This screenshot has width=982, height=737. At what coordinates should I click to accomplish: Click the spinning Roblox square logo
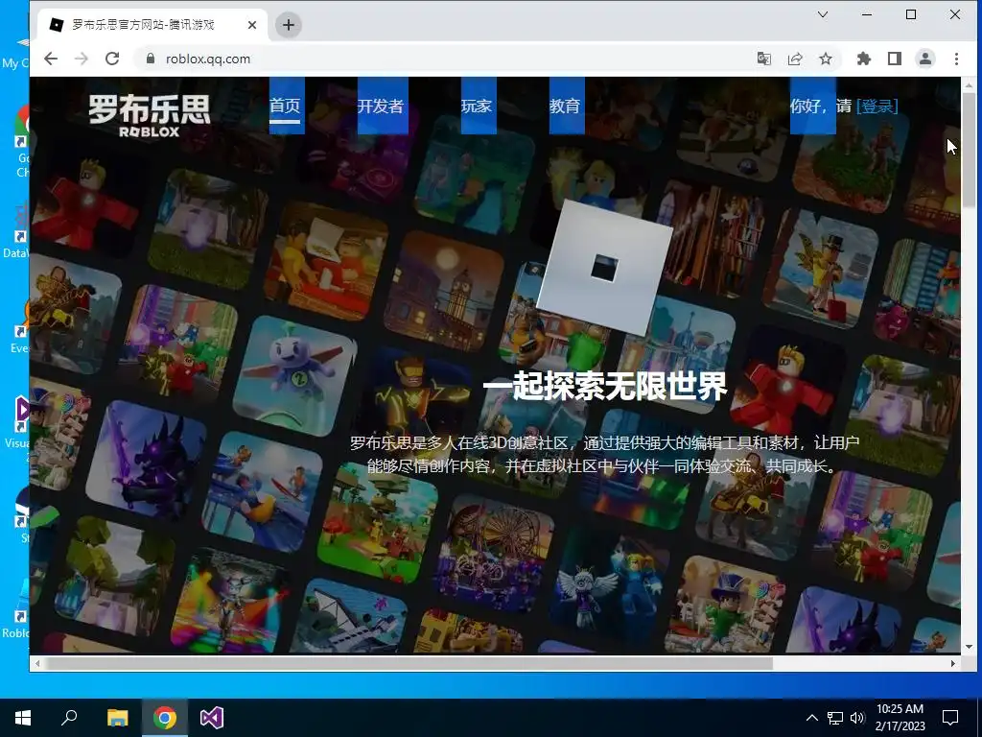pos(604,269)
